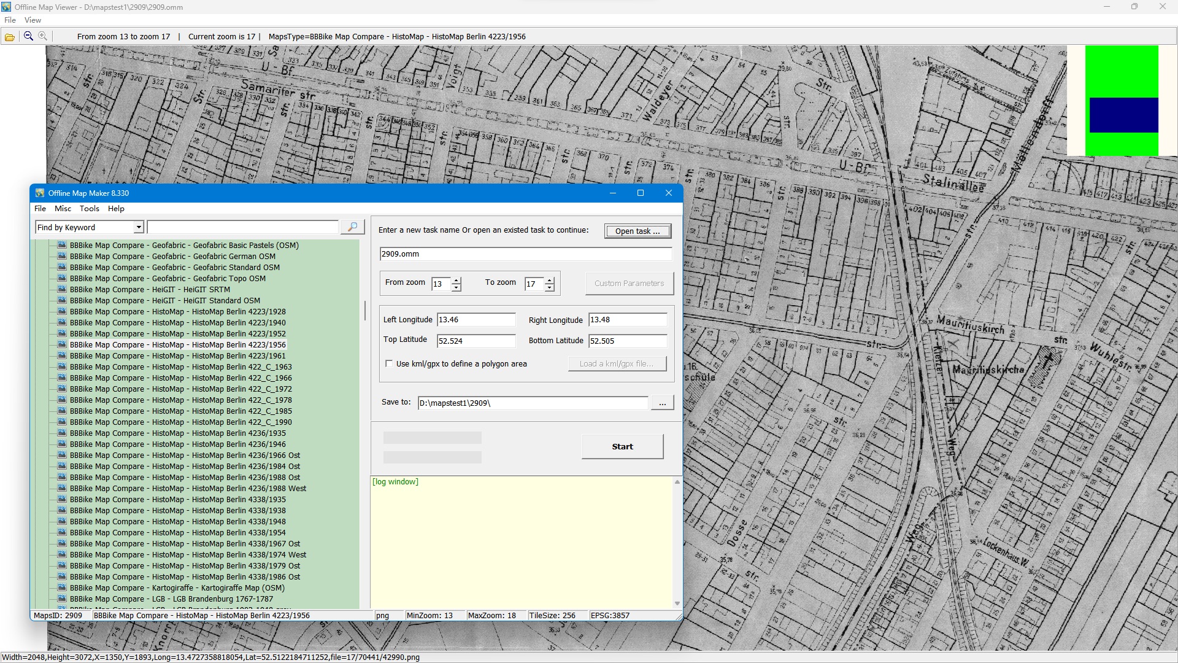
Task: Open Misc menu in Offline Map Maker
Action: [x=63, y=209]
